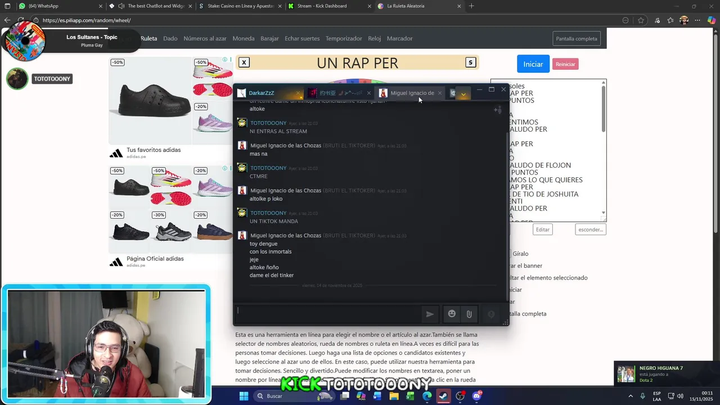Click the esconder... button
This screenshot has width=720, height=405.
591,229
